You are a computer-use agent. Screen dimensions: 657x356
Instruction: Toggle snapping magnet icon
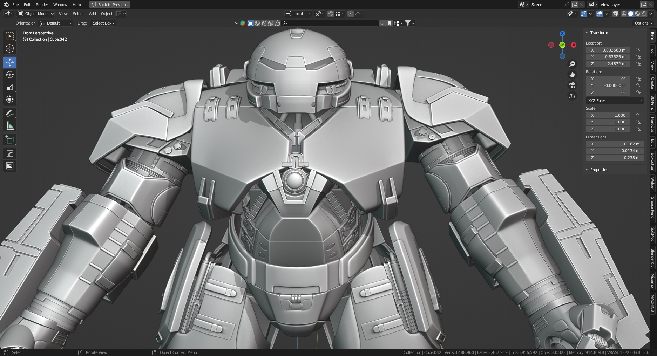point(331,14)
